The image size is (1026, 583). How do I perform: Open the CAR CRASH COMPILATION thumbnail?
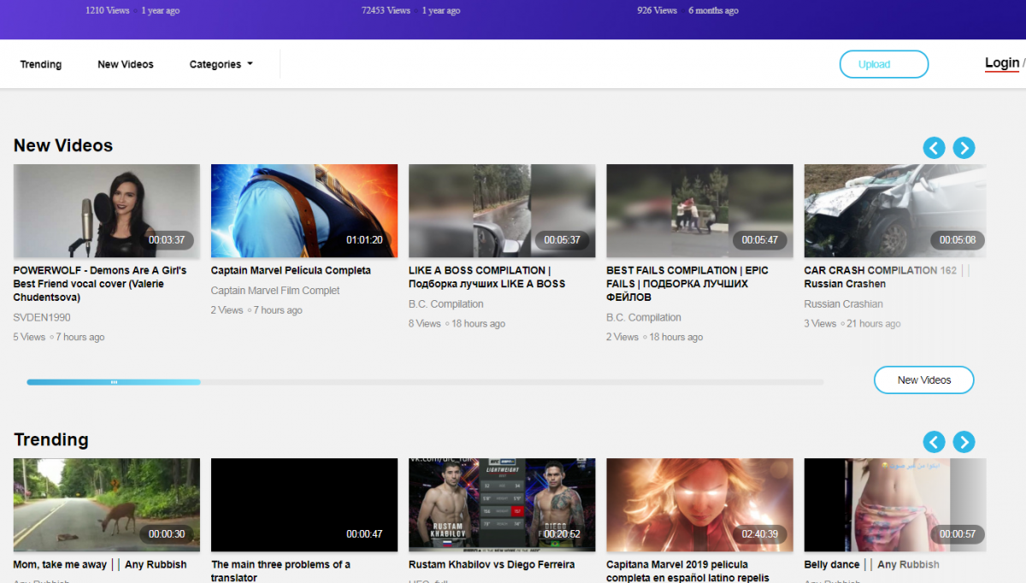point(895,210)
